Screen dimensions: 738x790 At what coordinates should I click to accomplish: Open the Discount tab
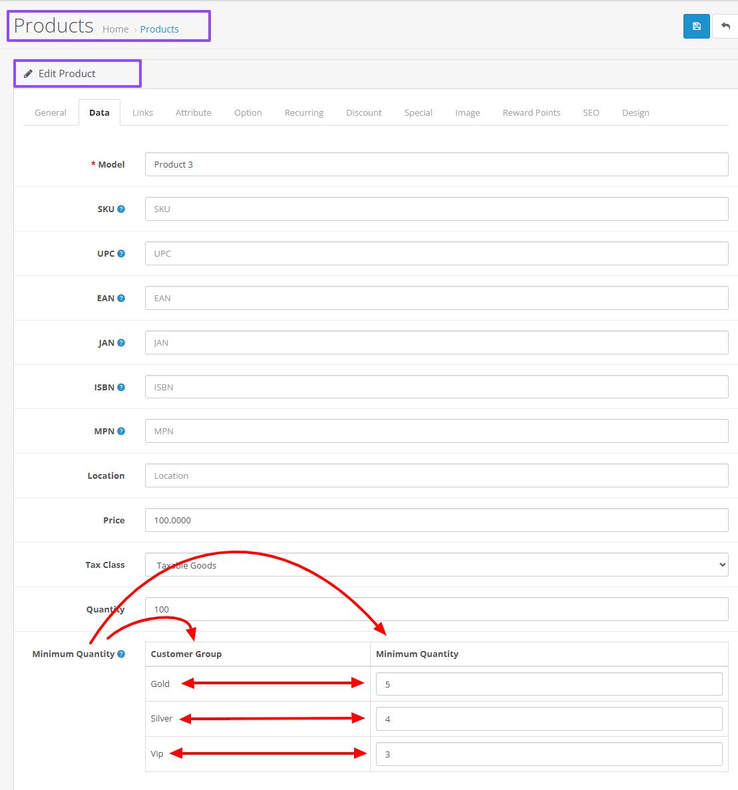363,112
